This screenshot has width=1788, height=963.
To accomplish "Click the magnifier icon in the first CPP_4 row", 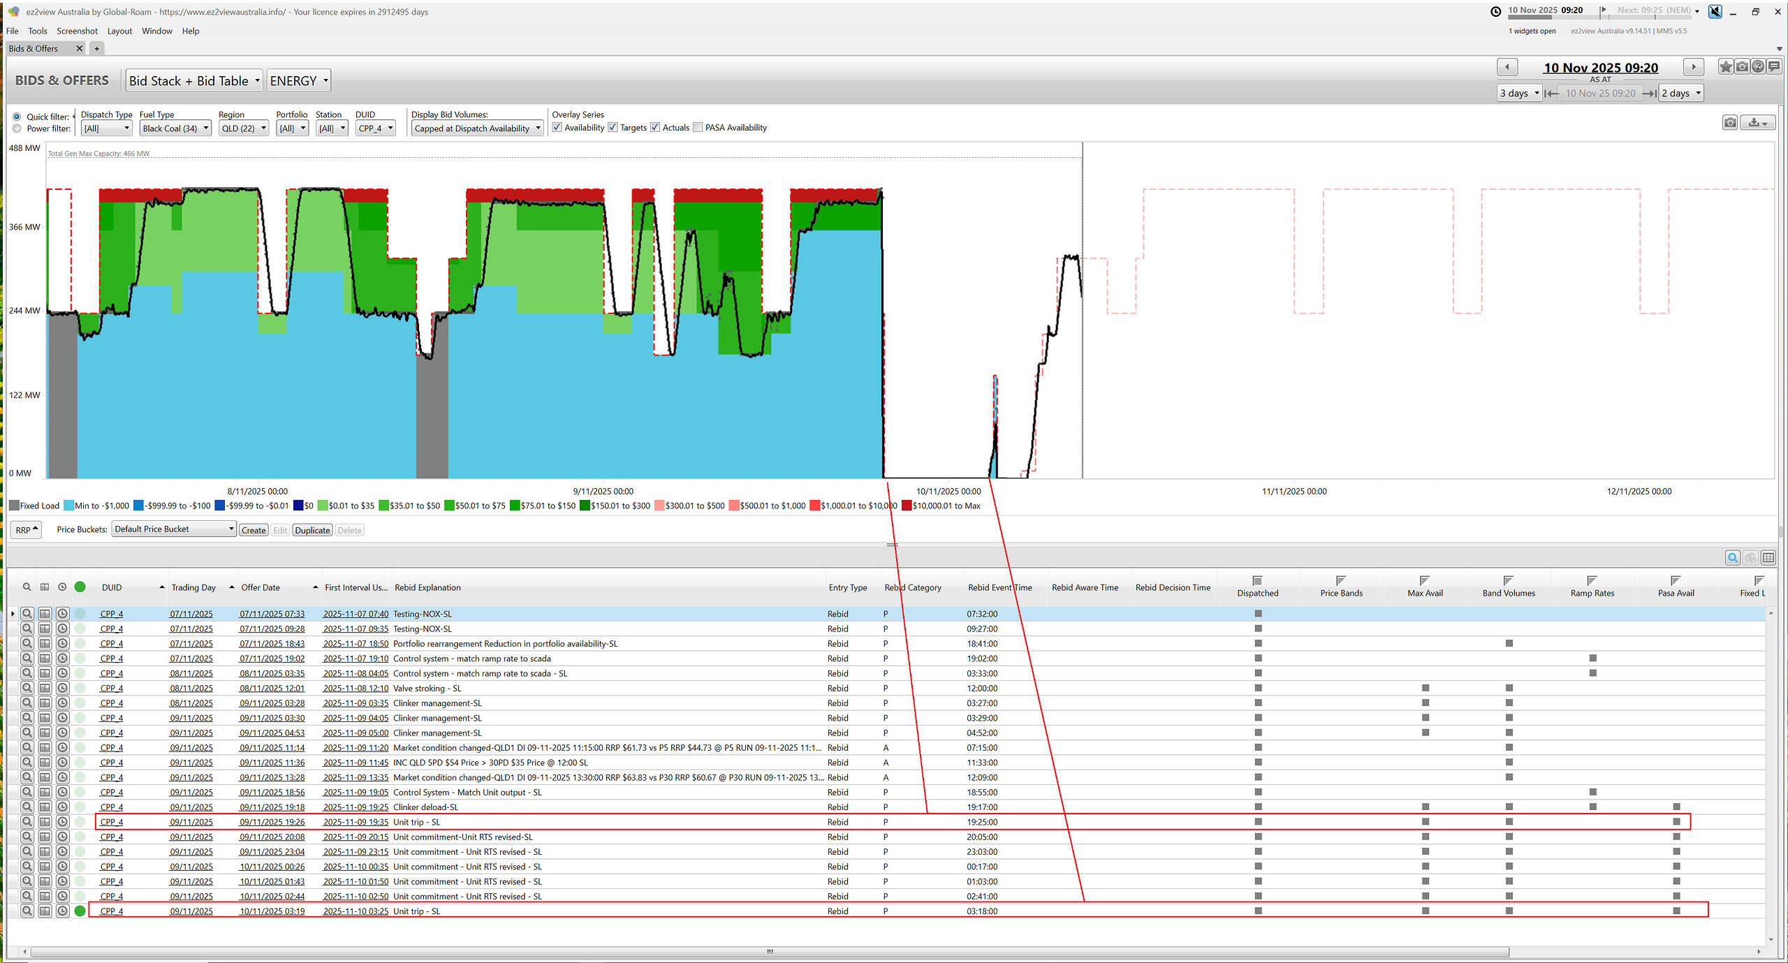I will [x=27, y=614].
